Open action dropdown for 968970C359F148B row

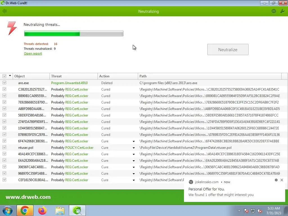pyautogui.click(x=134, y=174)
